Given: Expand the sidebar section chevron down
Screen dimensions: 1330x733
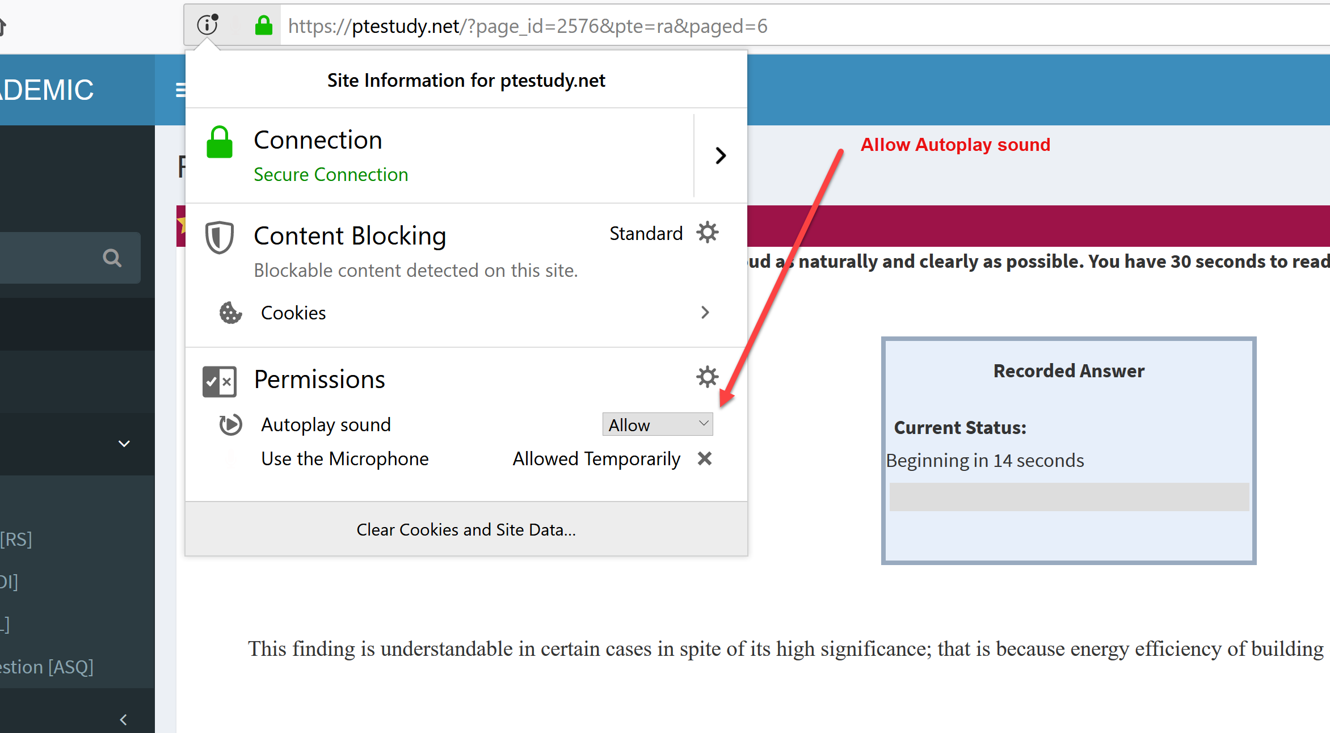Looking at the screenshot, I should [124, 444].
